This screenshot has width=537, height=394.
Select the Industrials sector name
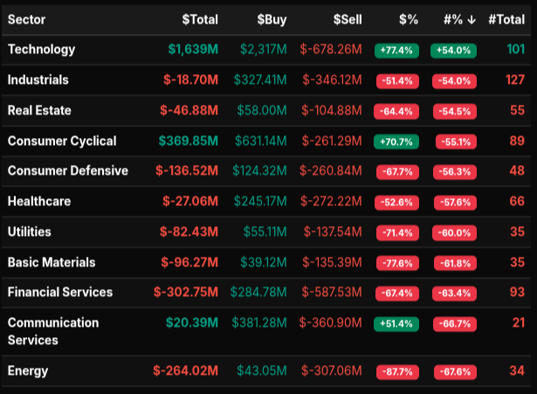[38, 80]
